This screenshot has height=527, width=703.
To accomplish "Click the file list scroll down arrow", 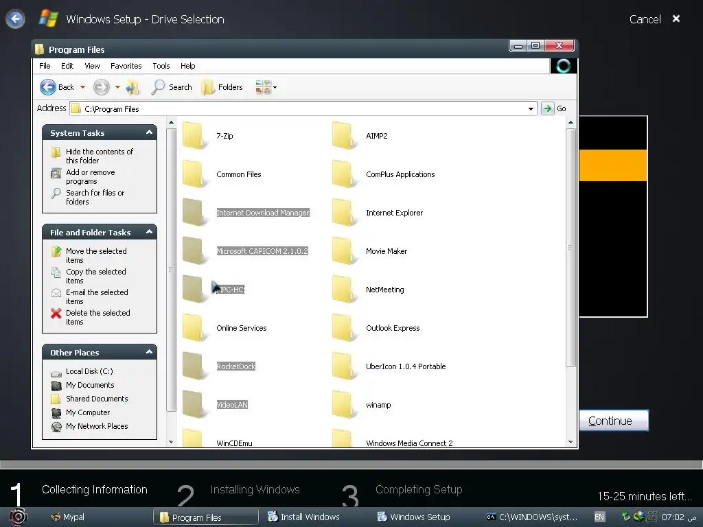I will tap(571, 442).
